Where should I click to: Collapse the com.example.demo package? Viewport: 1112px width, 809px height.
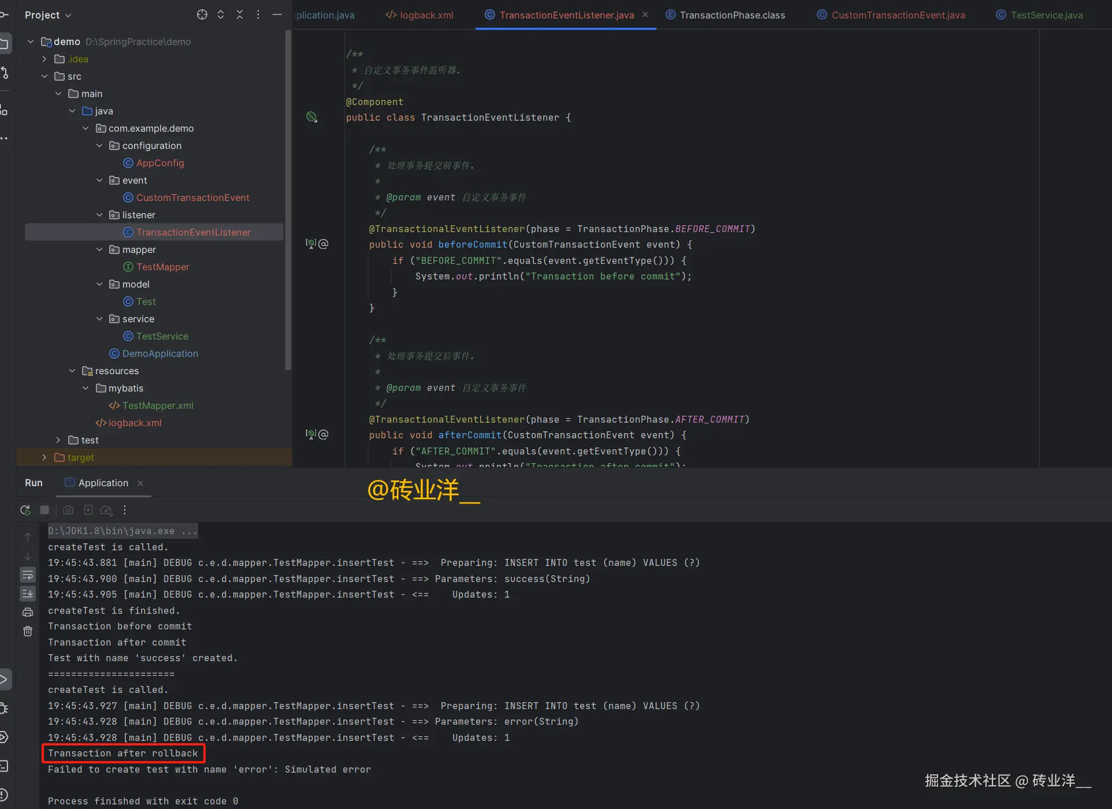[x=85, y=128]
